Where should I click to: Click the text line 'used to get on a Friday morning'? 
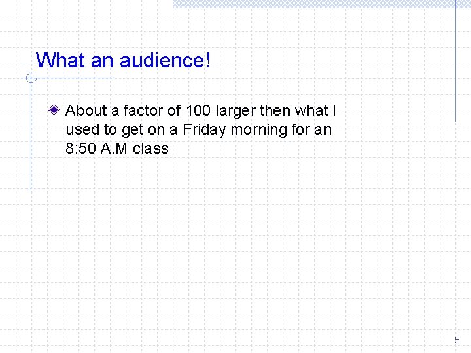click(176, 130)
